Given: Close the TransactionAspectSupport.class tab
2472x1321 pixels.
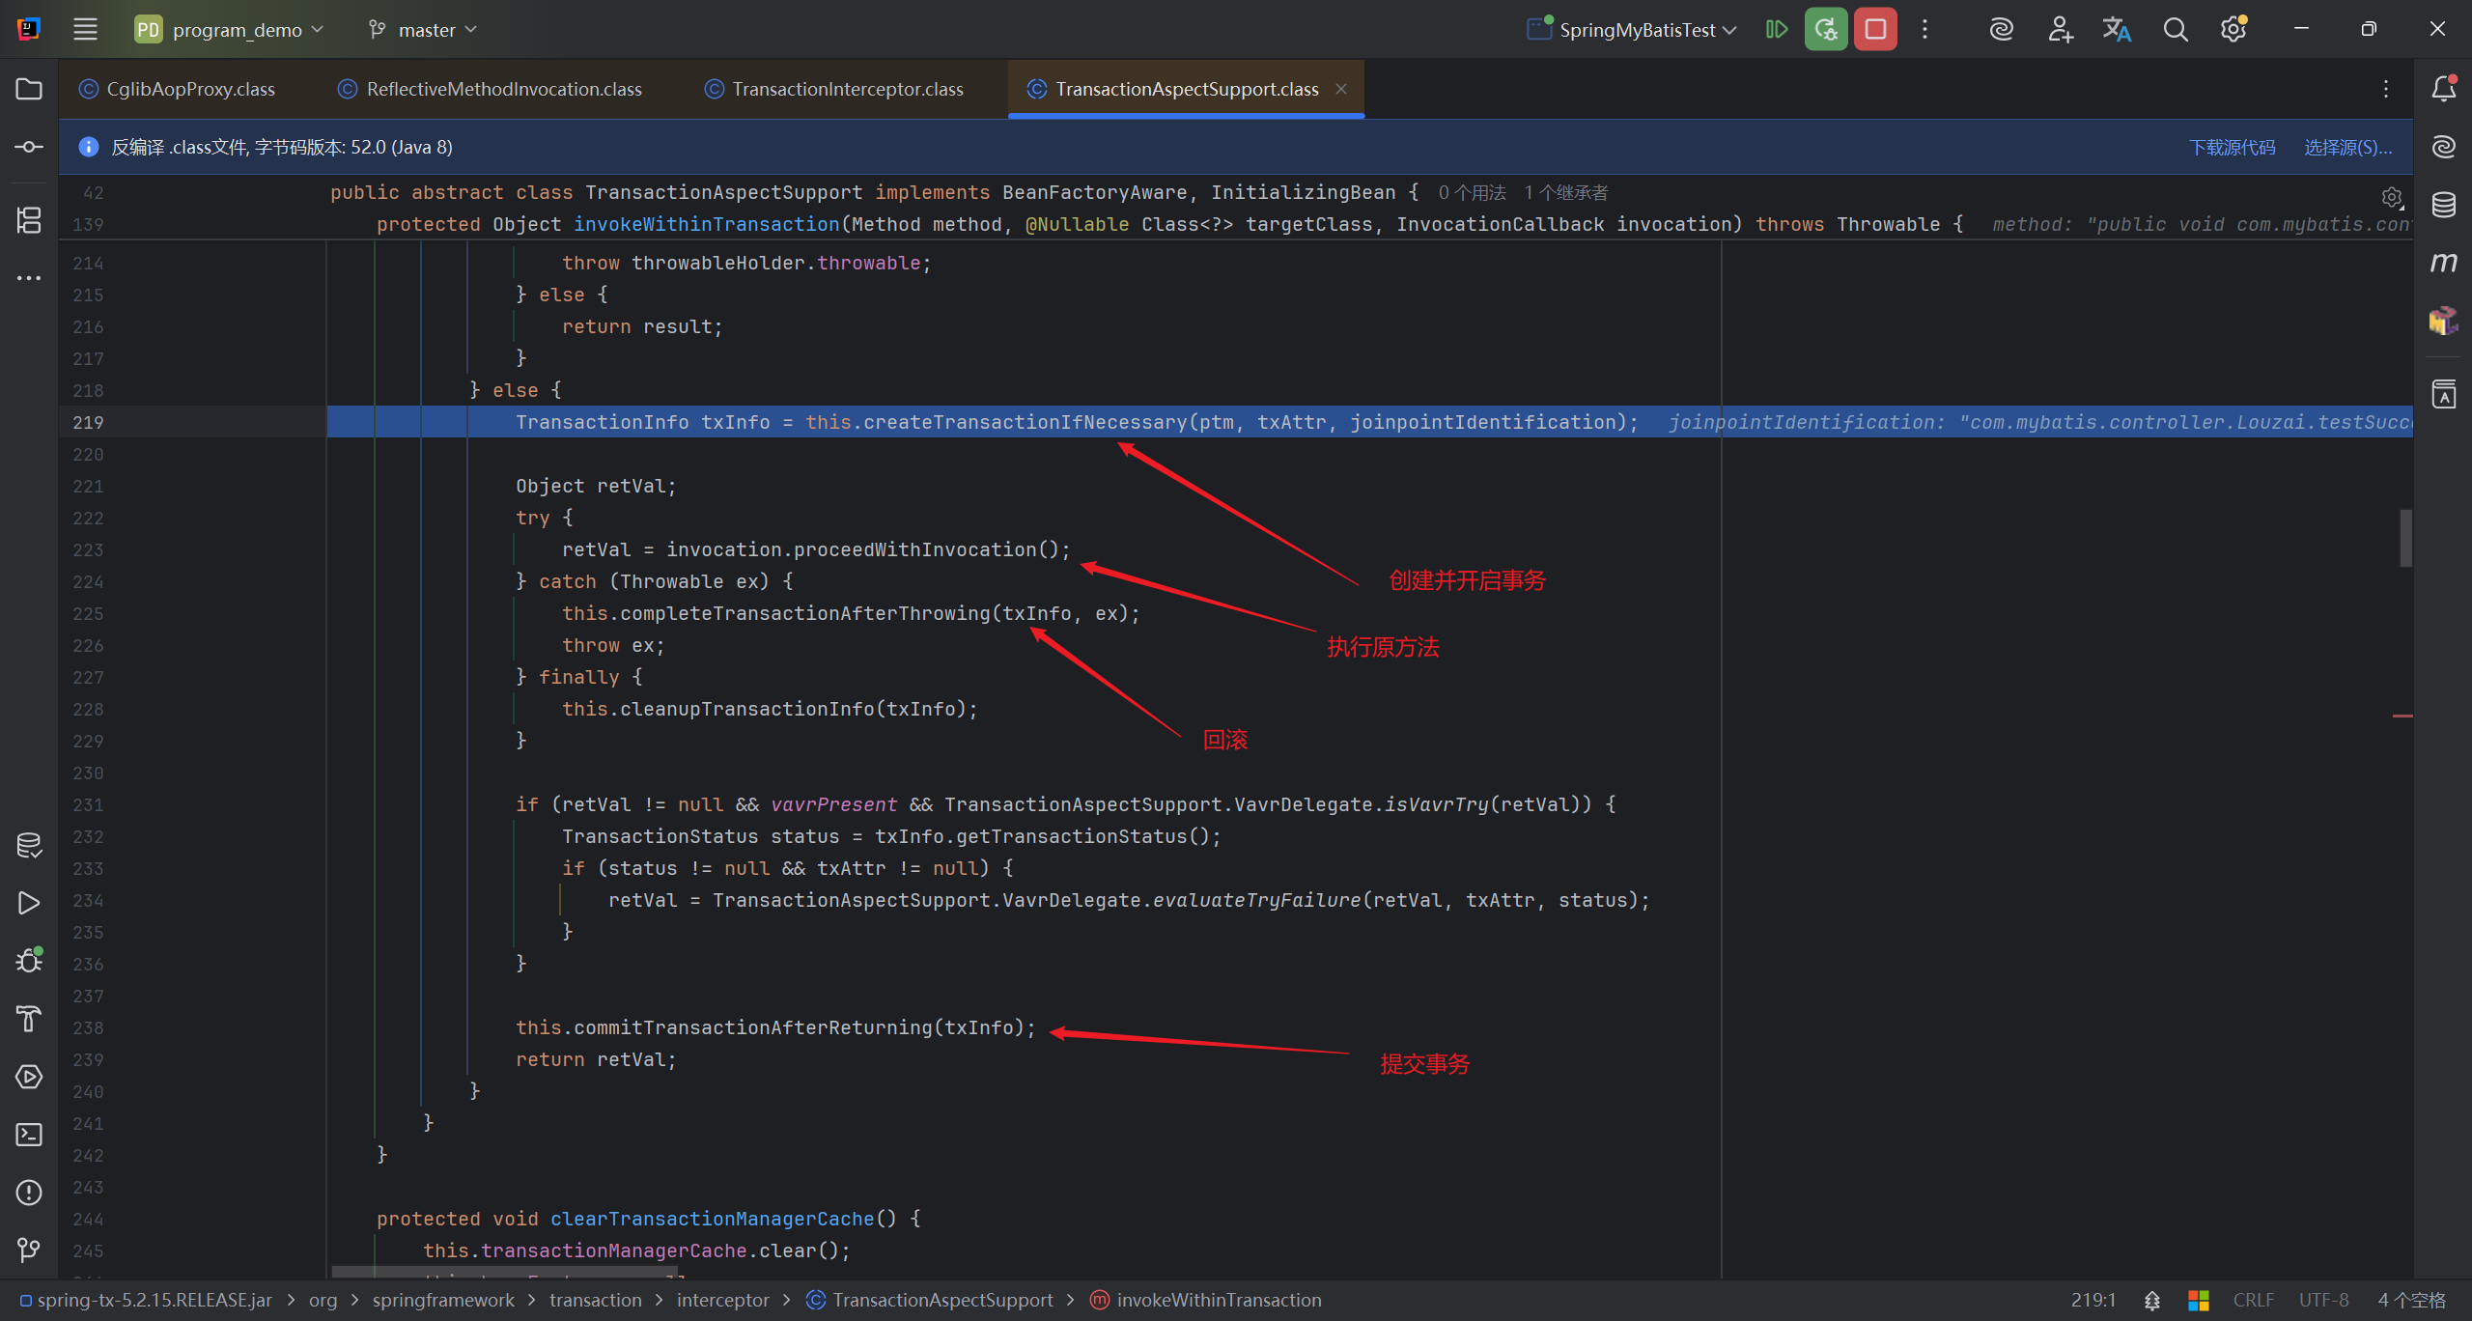Looking at the screenshot, I should [x=1341, y=89].
